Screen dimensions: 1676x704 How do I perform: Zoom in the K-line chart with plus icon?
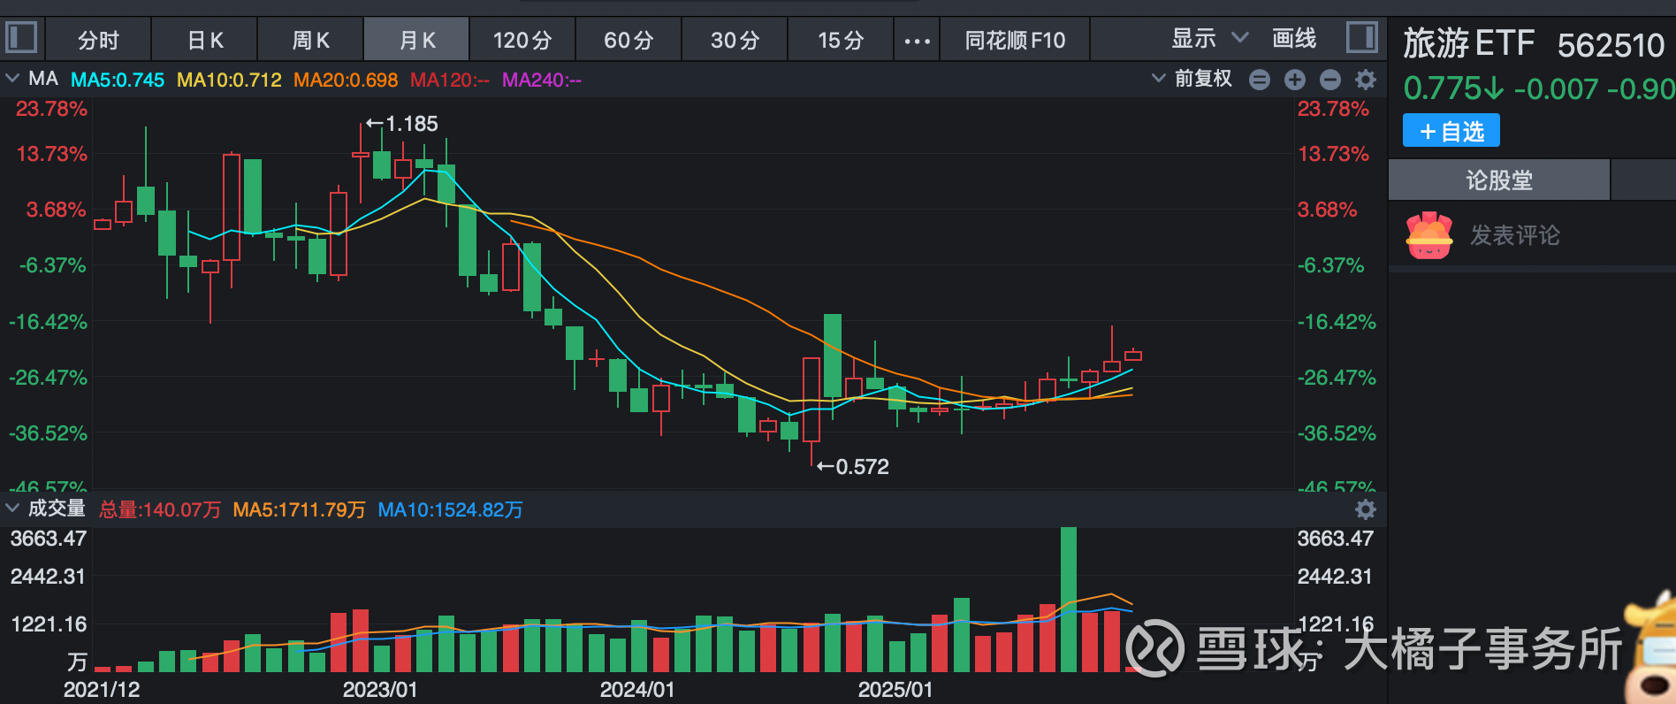click(x=1295, y=80)
